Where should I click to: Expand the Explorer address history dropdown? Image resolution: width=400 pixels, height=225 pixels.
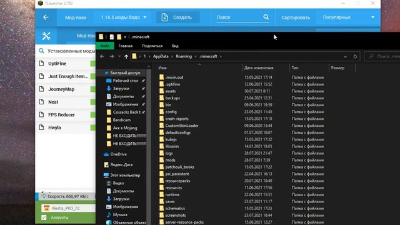345,57
